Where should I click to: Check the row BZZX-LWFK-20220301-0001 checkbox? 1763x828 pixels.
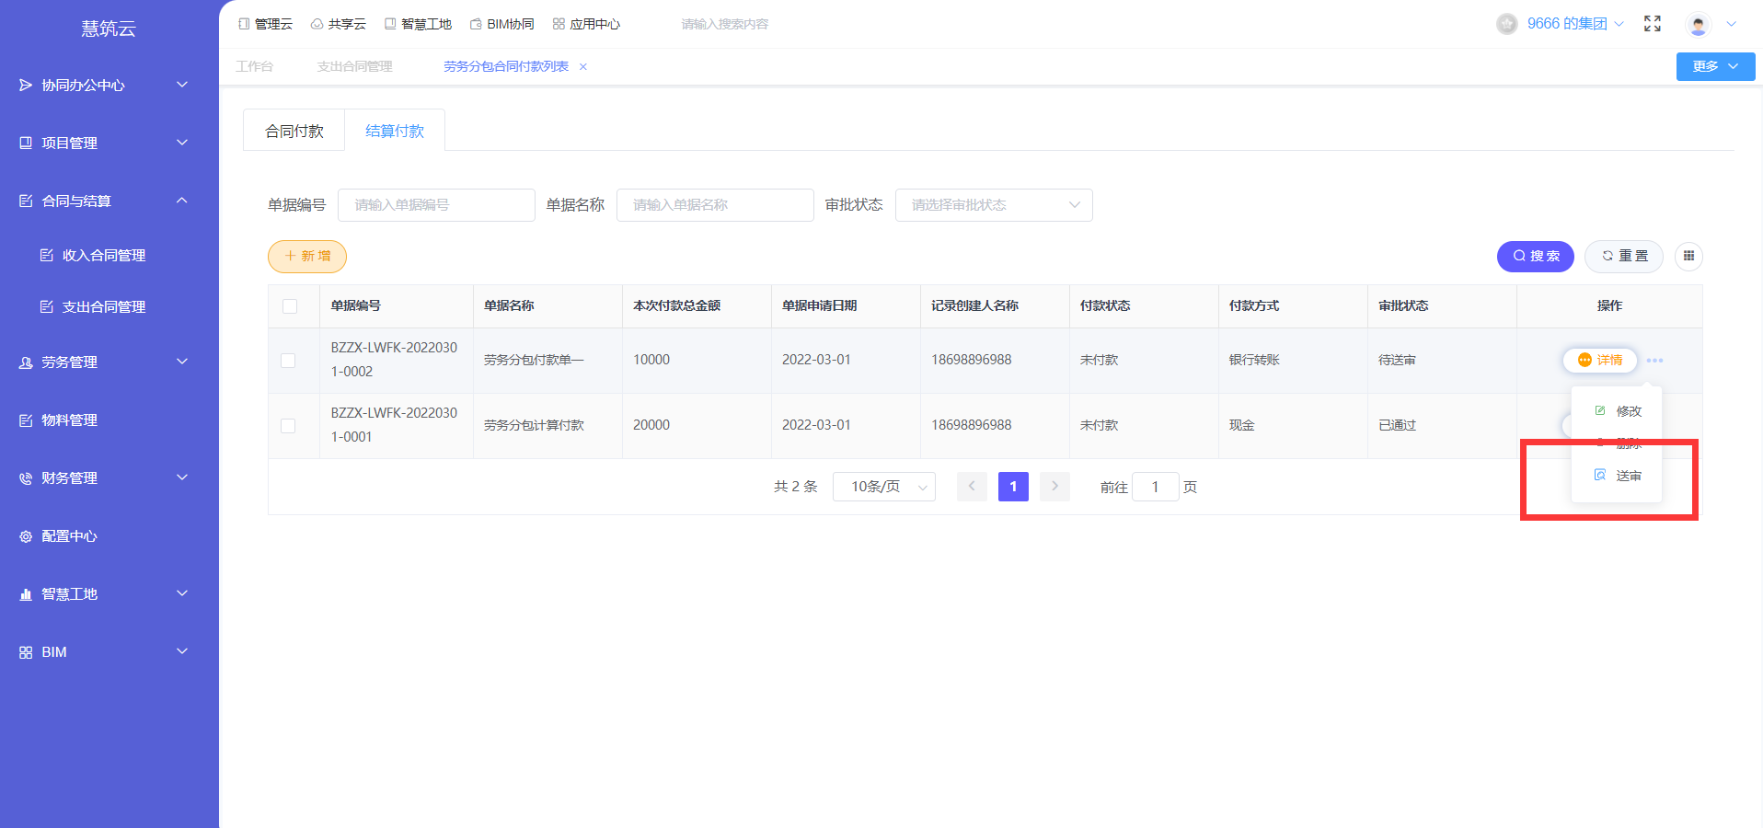pyautogui.click(x=288, y=426)
